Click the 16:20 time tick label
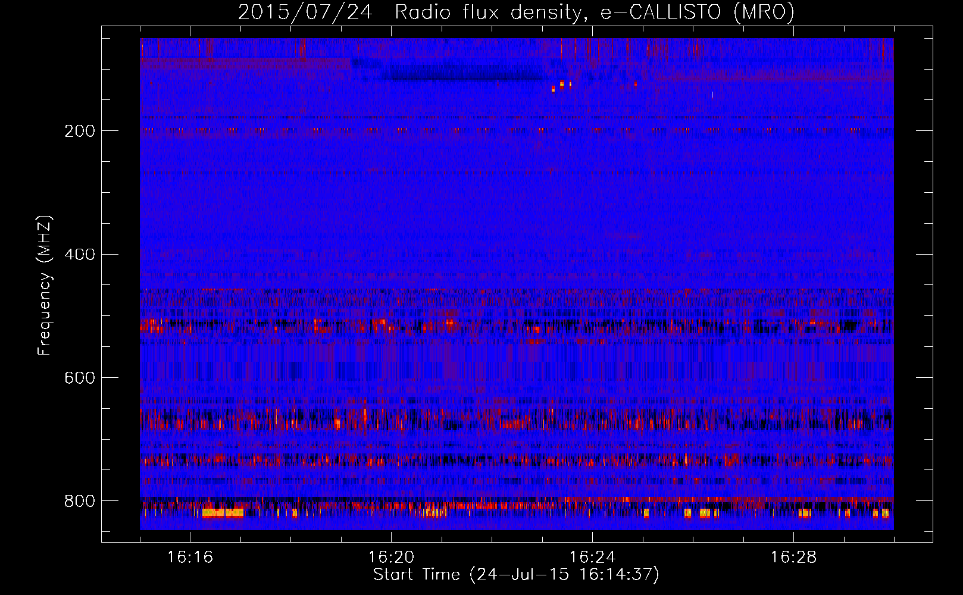Viewport: 963px width, 595px height. [391, 557]
